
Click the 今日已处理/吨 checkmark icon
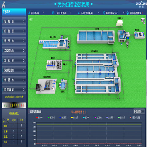coord(53,13)
